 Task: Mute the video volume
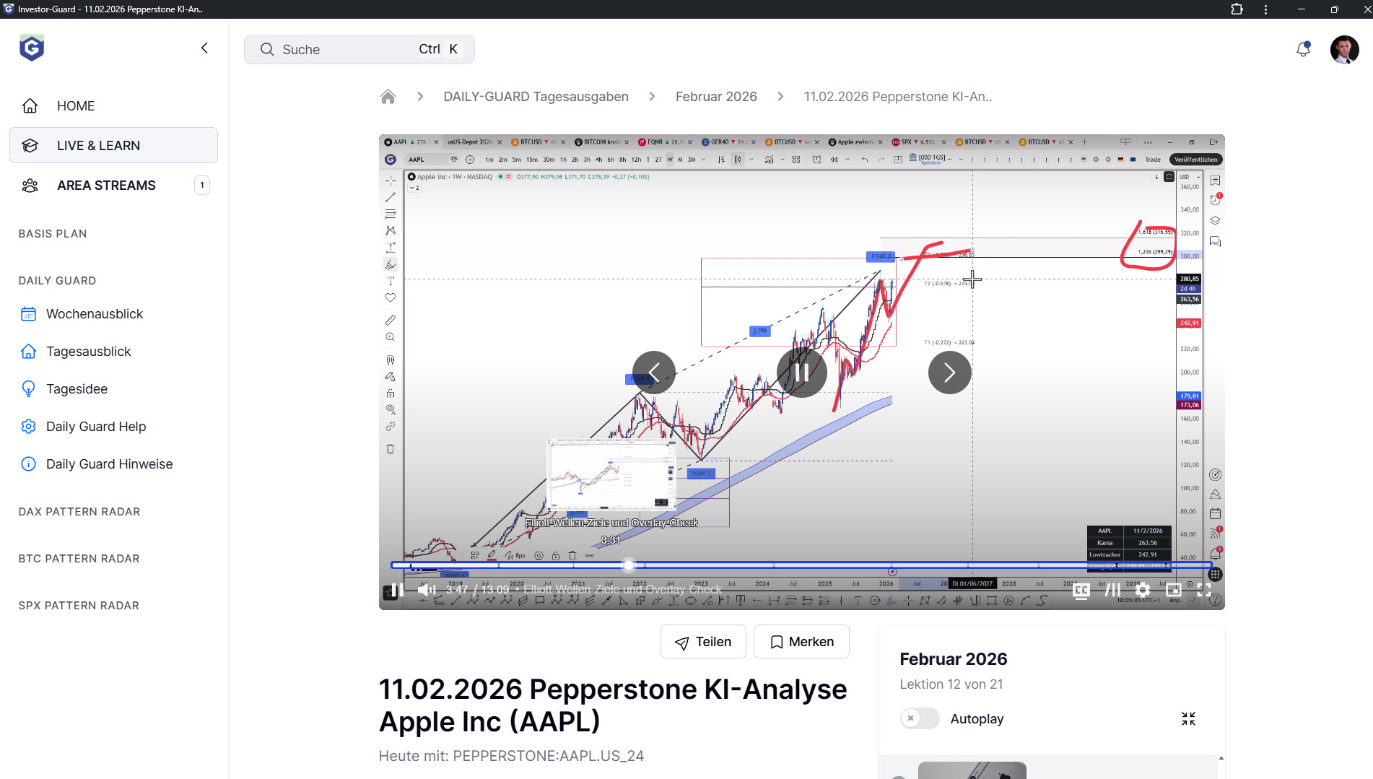427,589
